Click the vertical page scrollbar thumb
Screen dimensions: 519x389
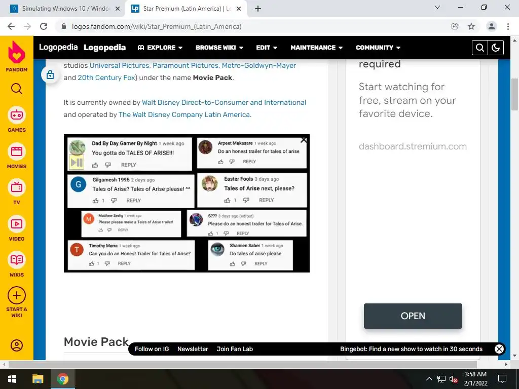515,94
